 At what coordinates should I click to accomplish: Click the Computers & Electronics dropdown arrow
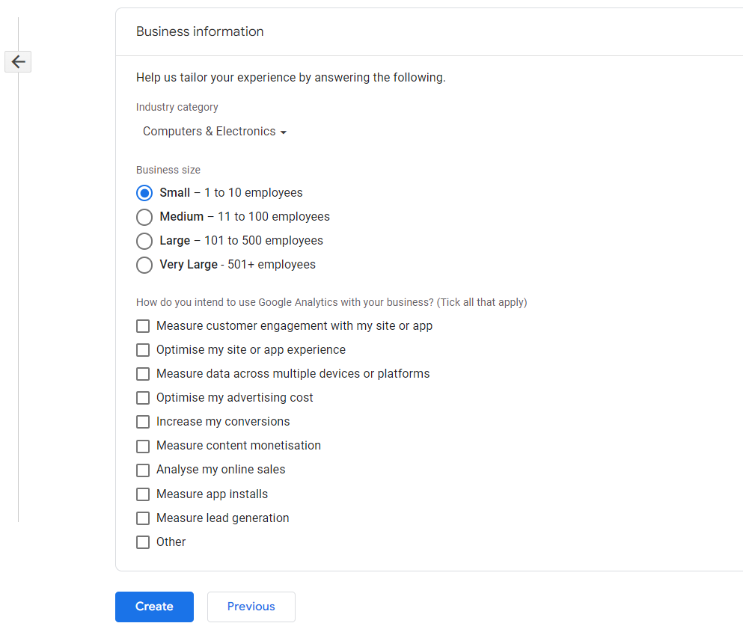pos(284,132)
